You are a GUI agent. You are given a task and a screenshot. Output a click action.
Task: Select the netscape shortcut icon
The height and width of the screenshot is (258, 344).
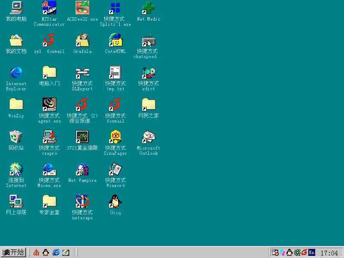point(82,201)
